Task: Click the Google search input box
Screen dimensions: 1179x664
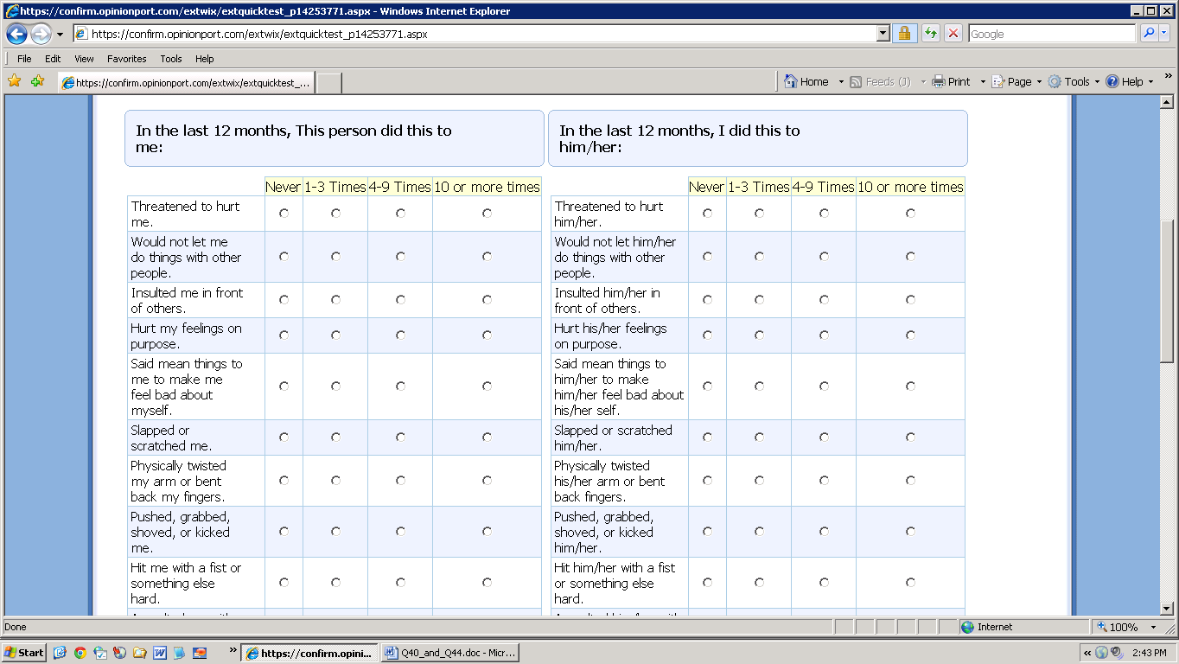Action: pyautogui.click(x=1051, y=34)
